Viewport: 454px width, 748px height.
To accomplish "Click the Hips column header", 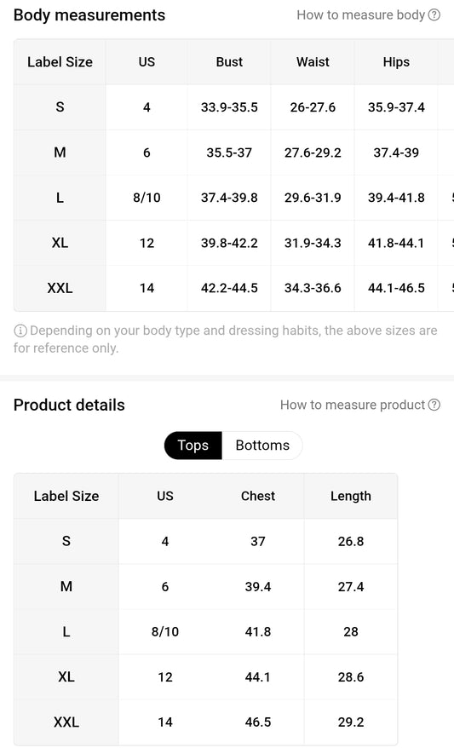I will point(396,62).
